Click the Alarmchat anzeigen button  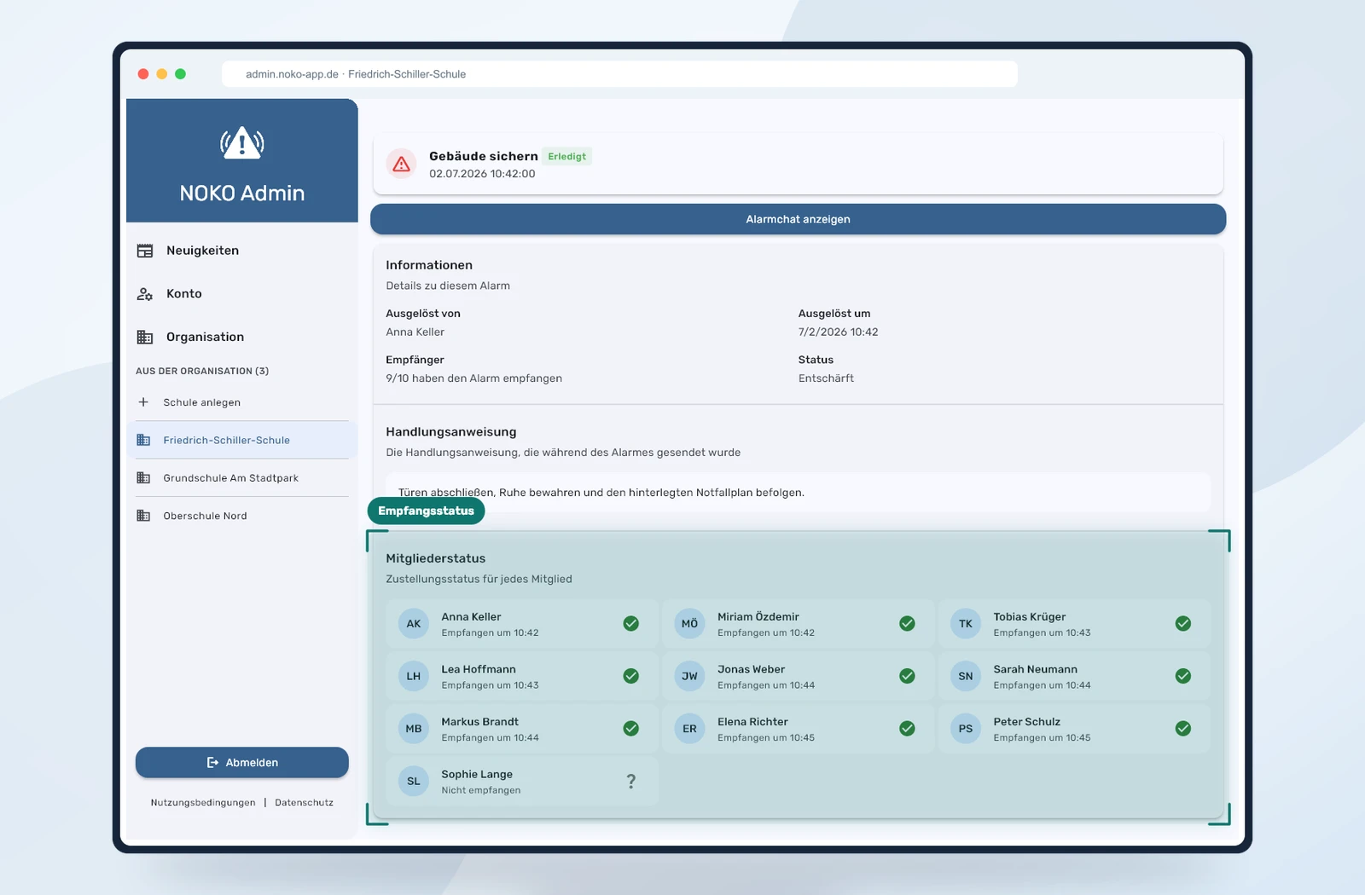pos(798,219)
